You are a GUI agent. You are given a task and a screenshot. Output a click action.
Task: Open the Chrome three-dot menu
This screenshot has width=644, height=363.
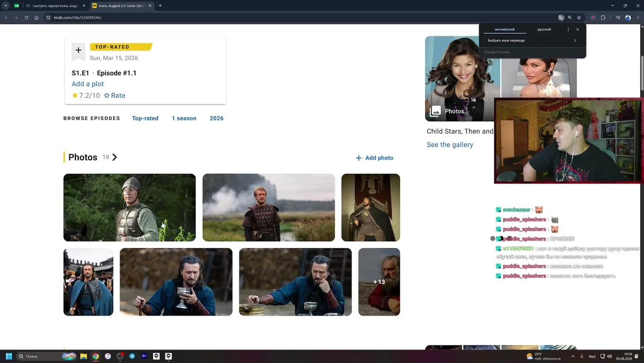tap(637, 18)
